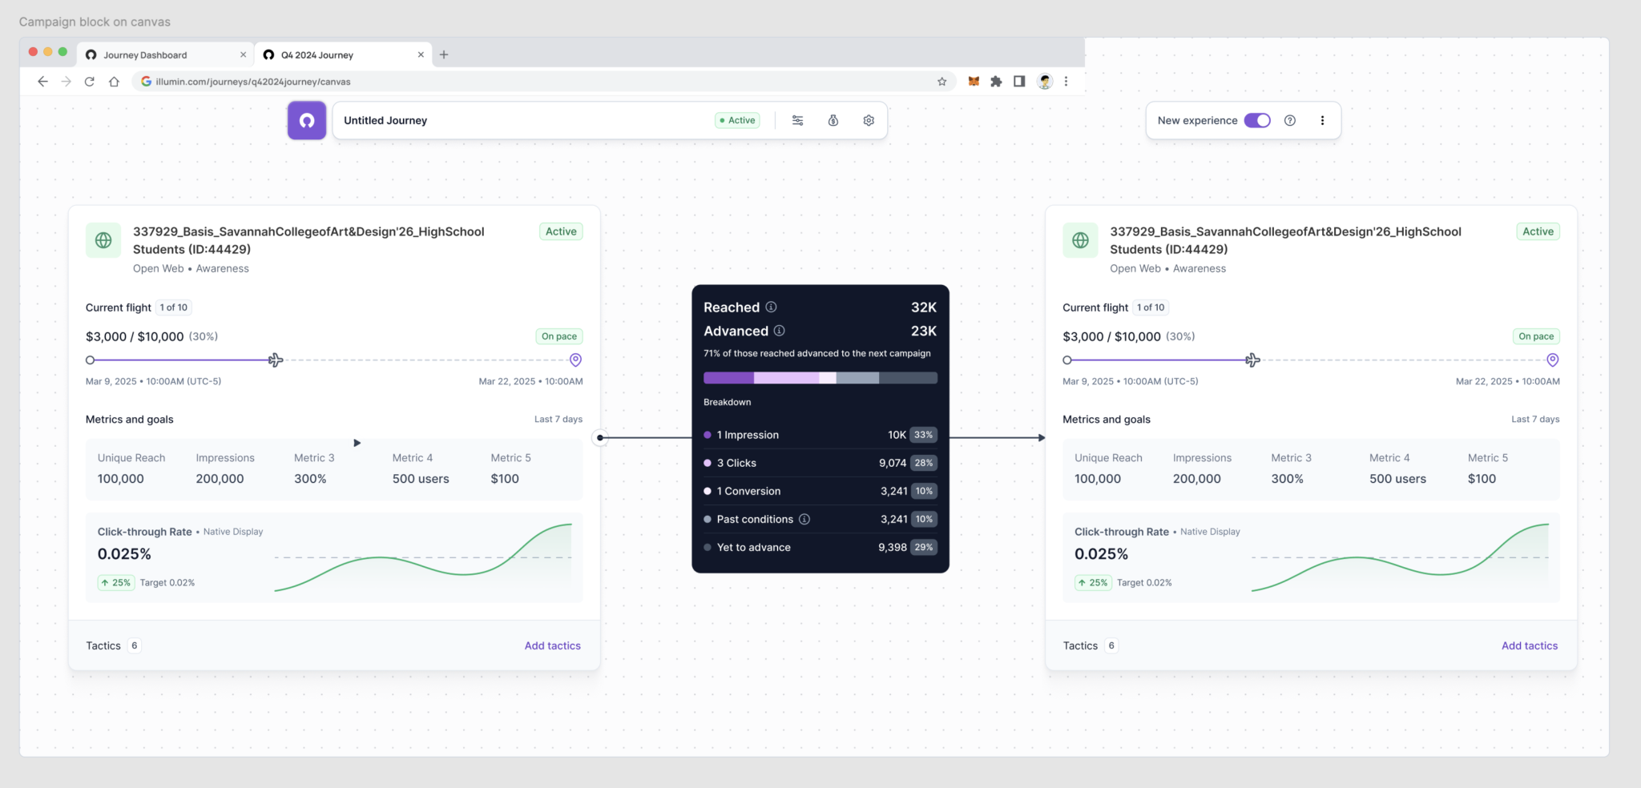Click globe icon on left campaign card
The height and width of the screenshot is (788, 1641).
[103, 240]
